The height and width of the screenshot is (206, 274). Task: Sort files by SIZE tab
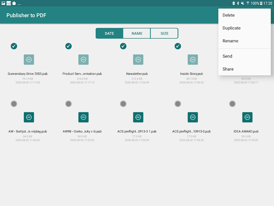(164, 33)
